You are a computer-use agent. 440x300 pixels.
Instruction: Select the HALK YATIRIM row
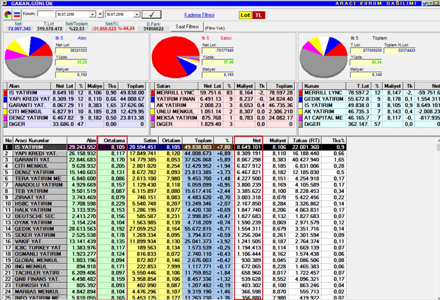click(175, 210)
